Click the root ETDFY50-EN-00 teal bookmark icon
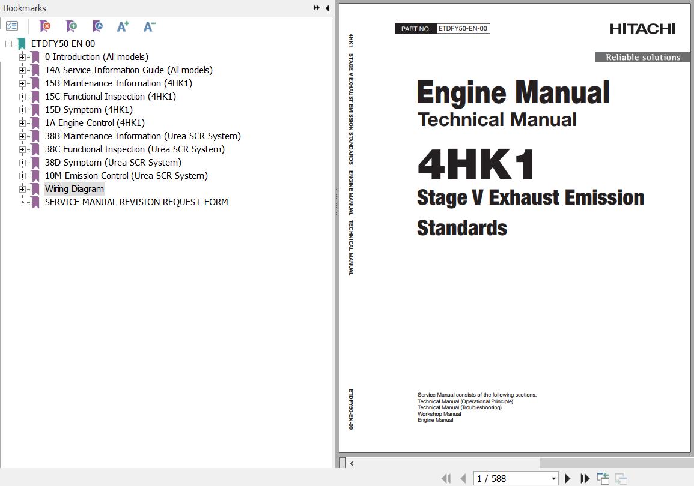694x486 pixels. [21, 44]
